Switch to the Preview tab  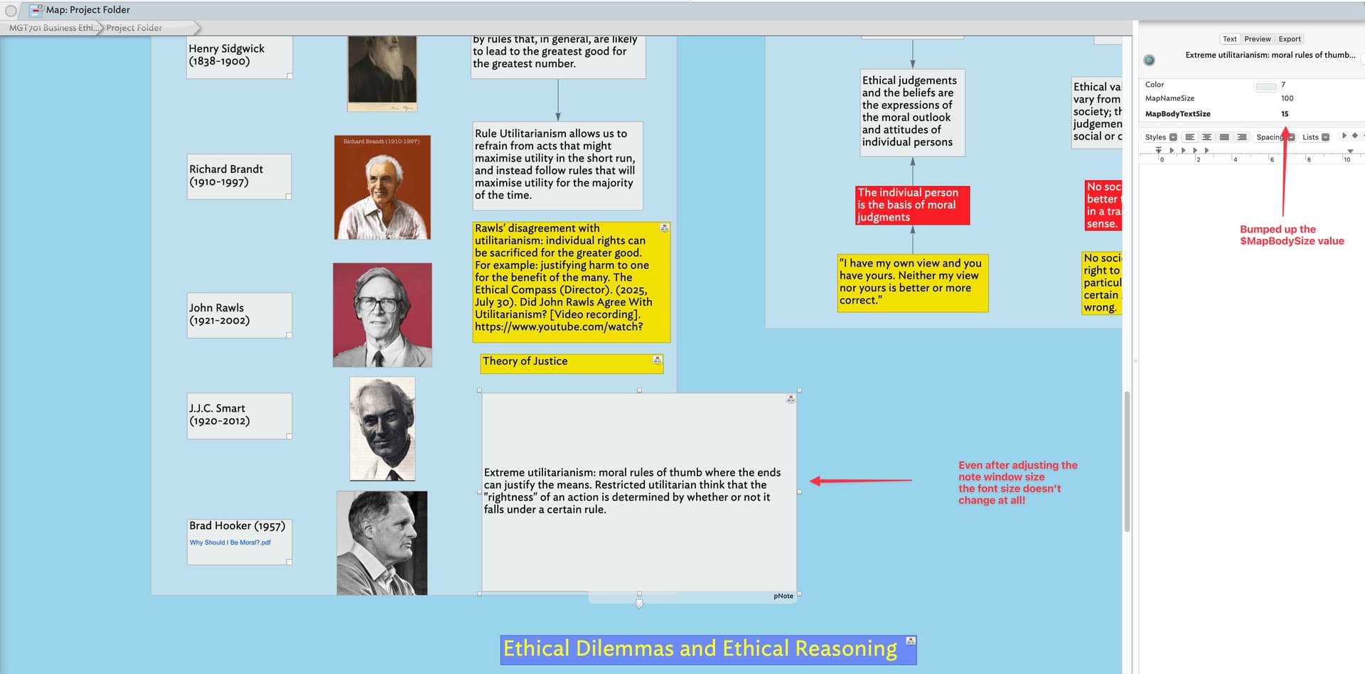point(1257,39)
